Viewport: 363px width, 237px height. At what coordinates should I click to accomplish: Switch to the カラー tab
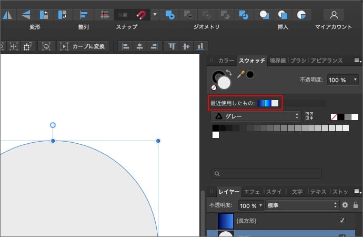(226, 61)
